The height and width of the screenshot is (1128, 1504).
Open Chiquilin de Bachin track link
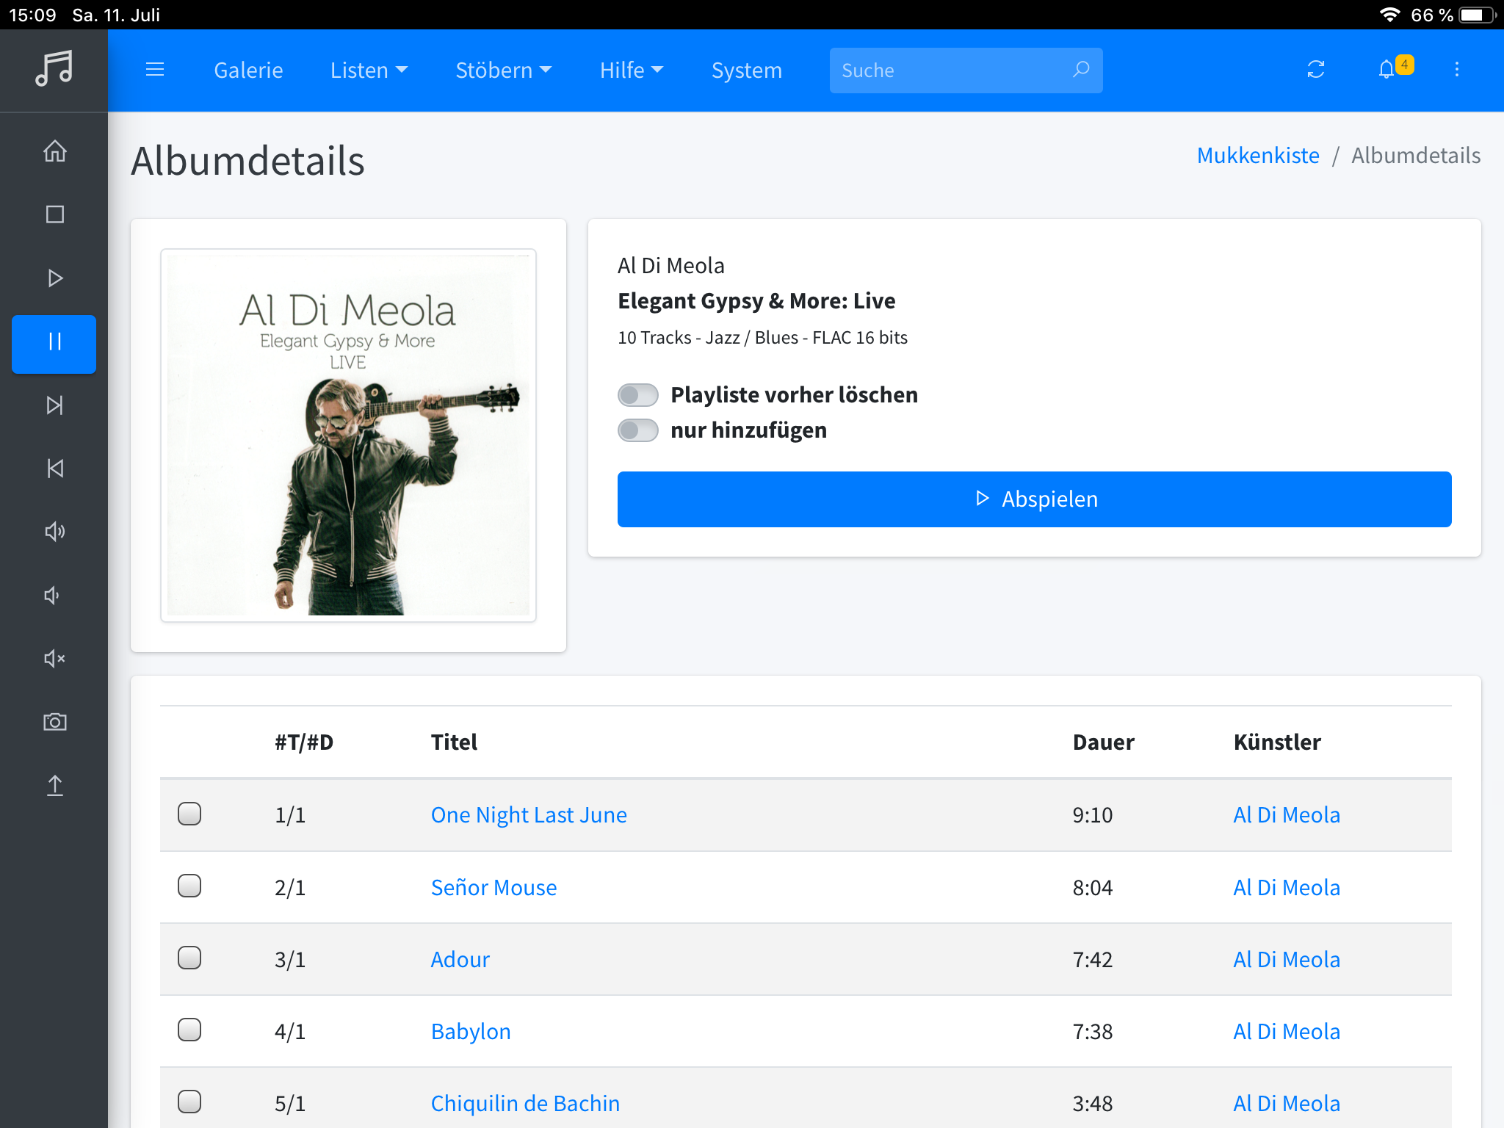click(525, 1104)
